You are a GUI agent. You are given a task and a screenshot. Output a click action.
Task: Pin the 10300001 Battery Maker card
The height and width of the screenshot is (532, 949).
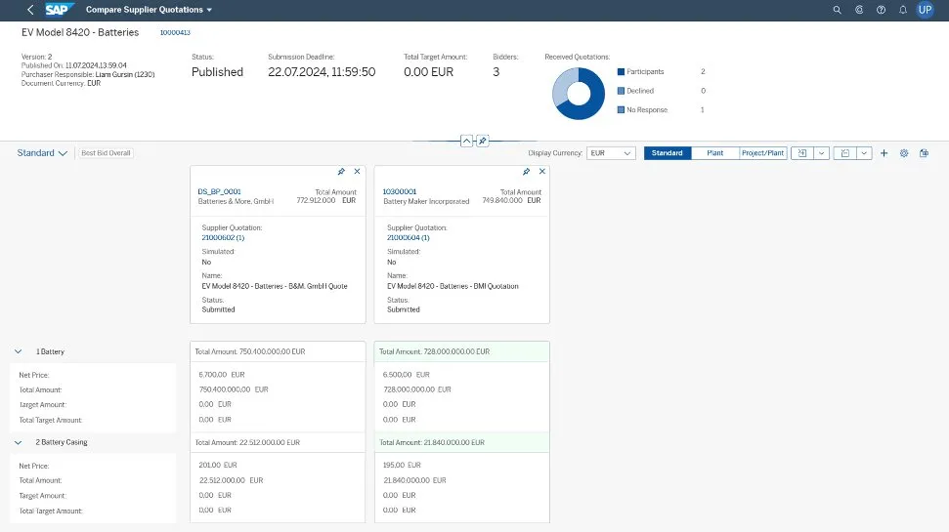[527, 171]
